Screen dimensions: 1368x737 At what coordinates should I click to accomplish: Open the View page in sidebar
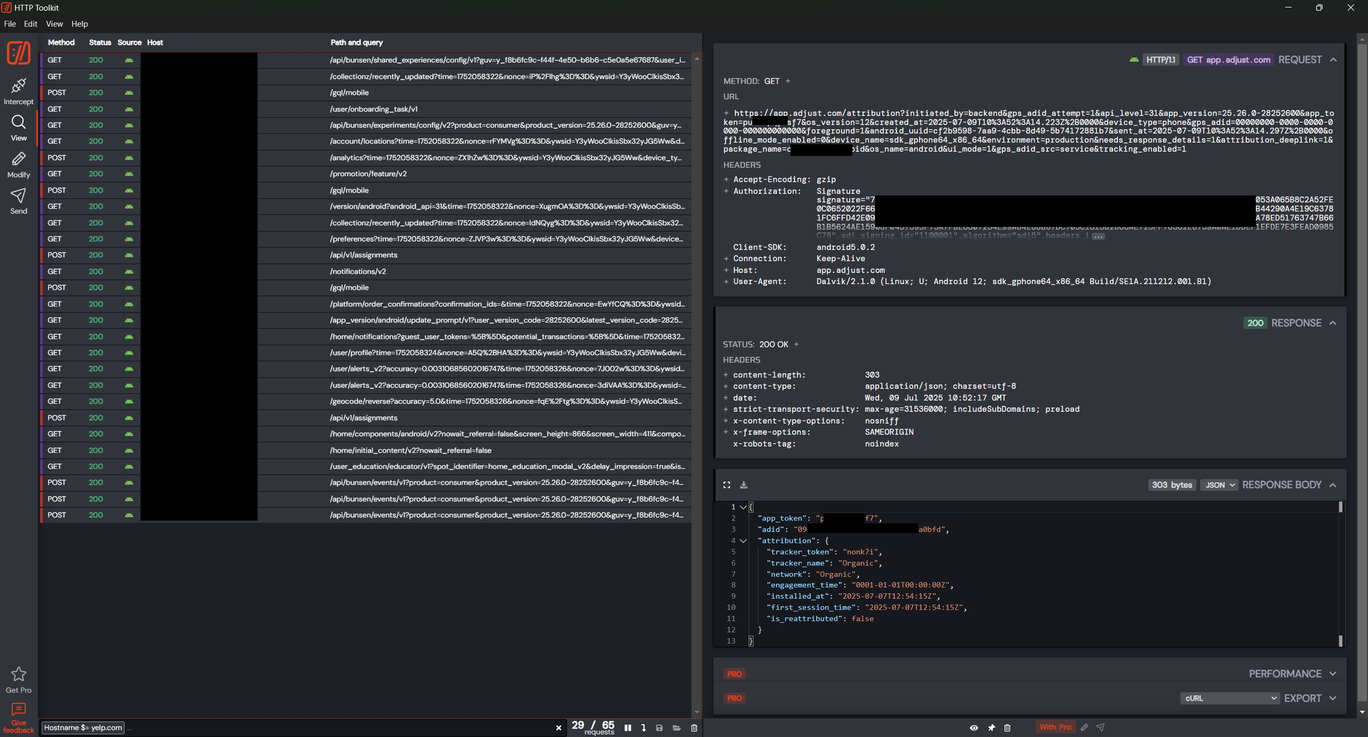19,128
